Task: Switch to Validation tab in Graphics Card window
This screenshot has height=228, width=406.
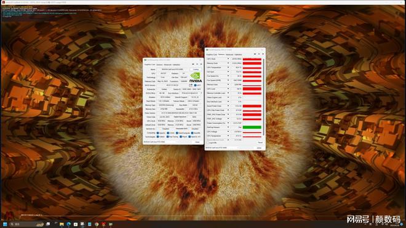Action: pos(177,64)
